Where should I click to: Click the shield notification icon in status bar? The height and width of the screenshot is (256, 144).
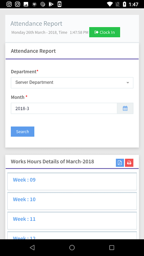34,4
